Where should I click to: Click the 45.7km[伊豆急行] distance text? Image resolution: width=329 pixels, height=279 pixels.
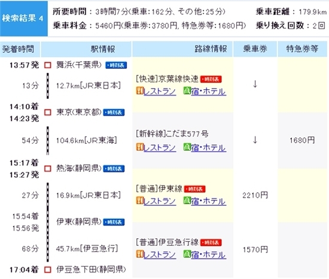[87, 249]
